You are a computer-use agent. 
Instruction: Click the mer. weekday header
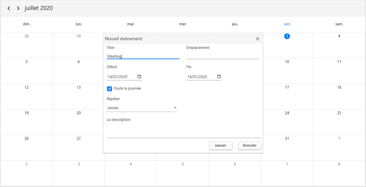tap(183, 24)
